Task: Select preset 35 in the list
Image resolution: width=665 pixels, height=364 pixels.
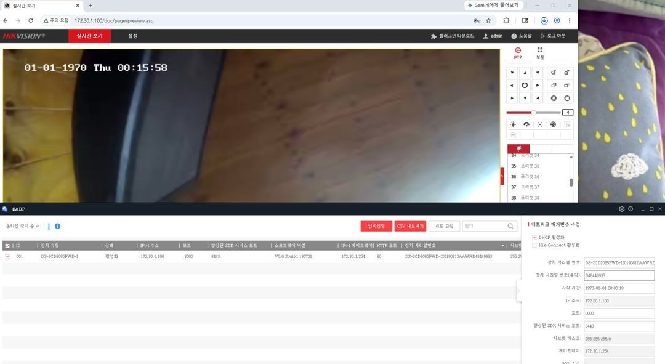Action: click(x=539, y=166)
